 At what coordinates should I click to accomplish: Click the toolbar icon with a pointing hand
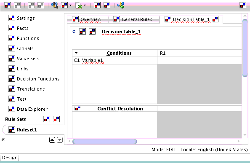click(x=55, y=5)
